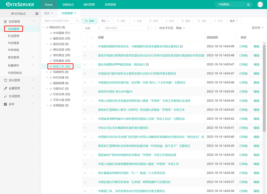The width and height of the screenshot is (267, 194).
Task: Close the 内容管理 tab with its X
Action: point(75,13)
